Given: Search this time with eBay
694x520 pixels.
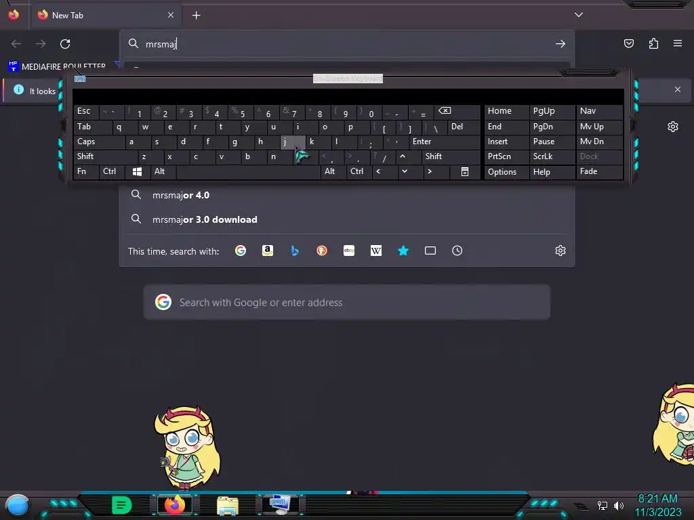Looking at the screenshot, I should (349, 251).
